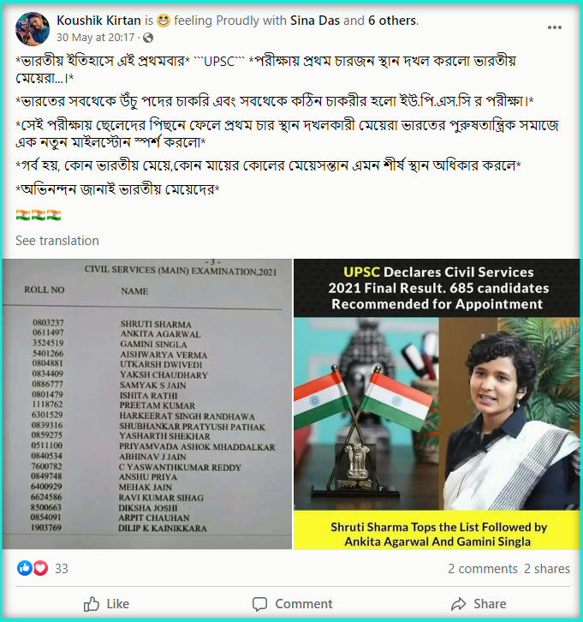Click the thumbs-up Like icon
Viewport: 583px width, 622px height.
click(92, 604)
